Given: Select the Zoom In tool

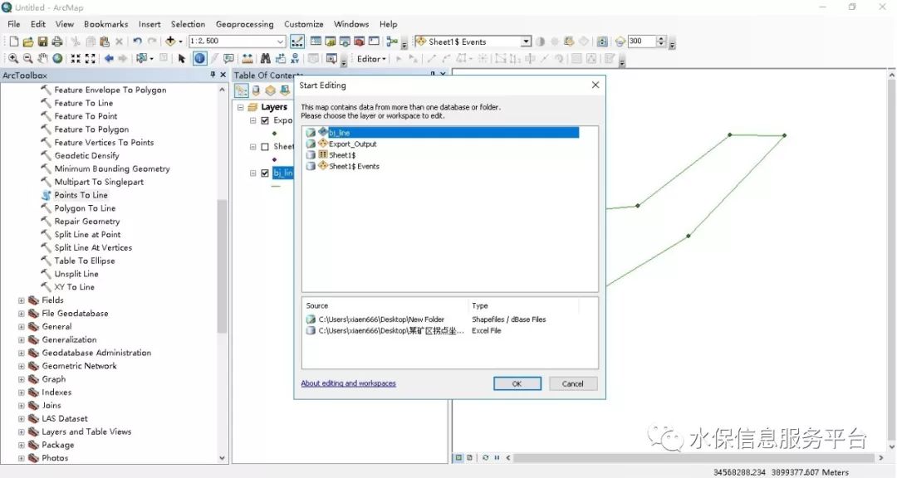Looking at the screenshot, I should click(13, 58).
